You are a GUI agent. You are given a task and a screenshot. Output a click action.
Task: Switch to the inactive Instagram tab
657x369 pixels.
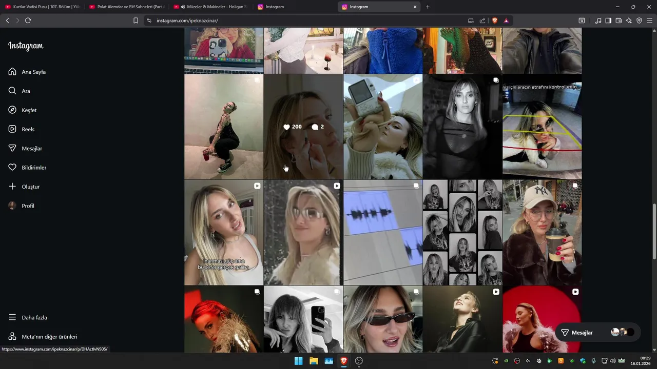tap(295, 7)
